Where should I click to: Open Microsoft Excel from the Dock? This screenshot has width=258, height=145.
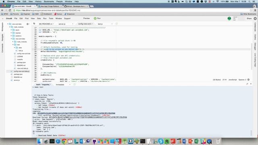[197, 141]
